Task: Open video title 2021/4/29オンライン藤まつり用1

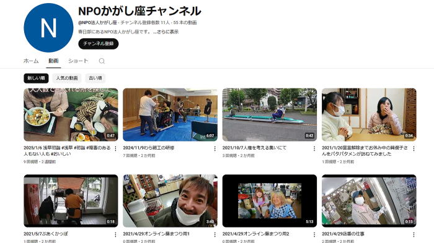Action: [156, 234]
